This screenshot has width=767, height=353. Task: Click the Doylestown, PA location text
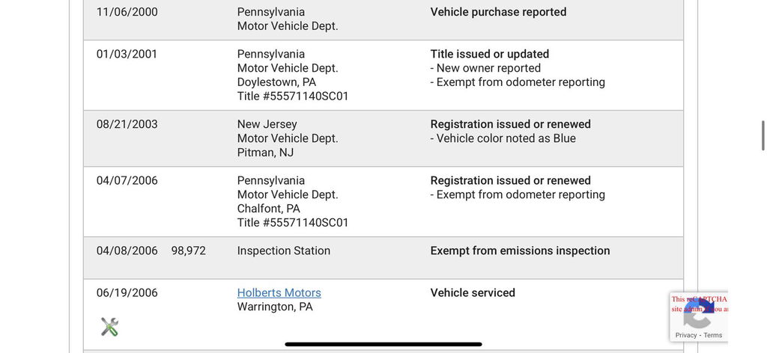pyautogui.click(x=276, y=82)
